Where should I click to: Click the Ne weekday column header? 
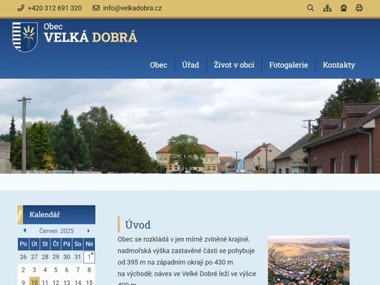(89, 244)
